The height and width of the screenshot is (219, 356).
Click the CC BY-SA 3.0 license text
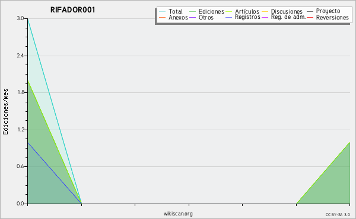(x=338, y=215)
